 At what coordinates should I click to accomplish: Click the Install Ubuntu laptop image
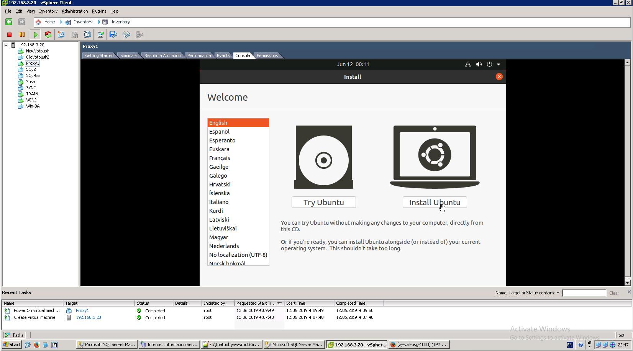(435, 157)
